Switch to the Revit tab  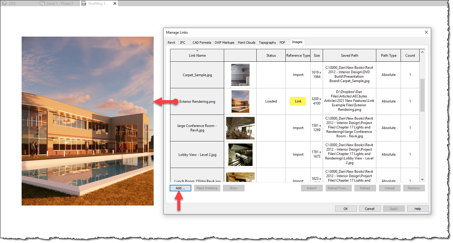tap(172, 42)
